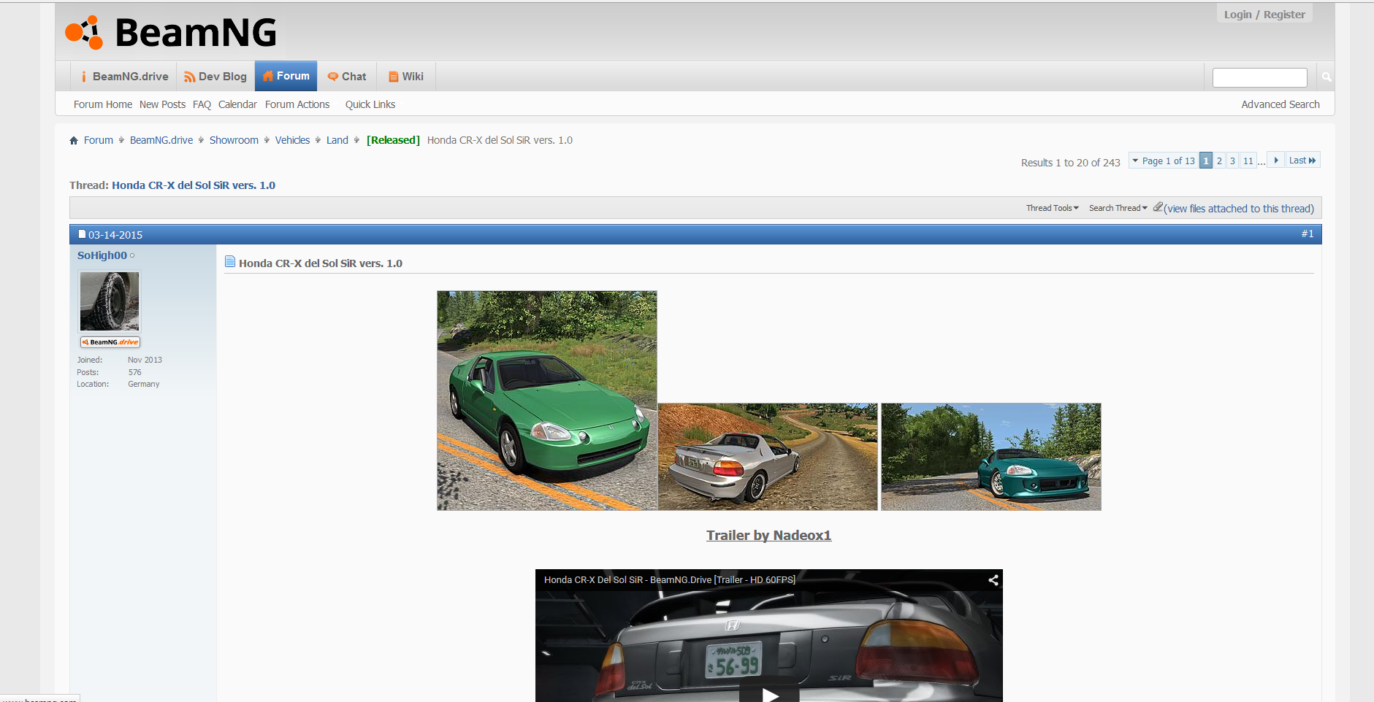Click the Trailer by Nadeox1 link
The height and width of the screenshot is (702, 1374).
[x=768, y=536]
